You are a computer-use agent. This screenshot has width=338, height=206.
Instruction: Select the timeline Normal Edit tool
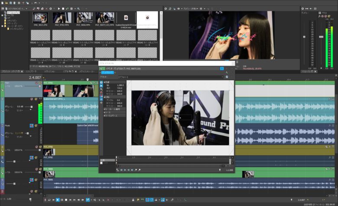(x=88, y=200)
